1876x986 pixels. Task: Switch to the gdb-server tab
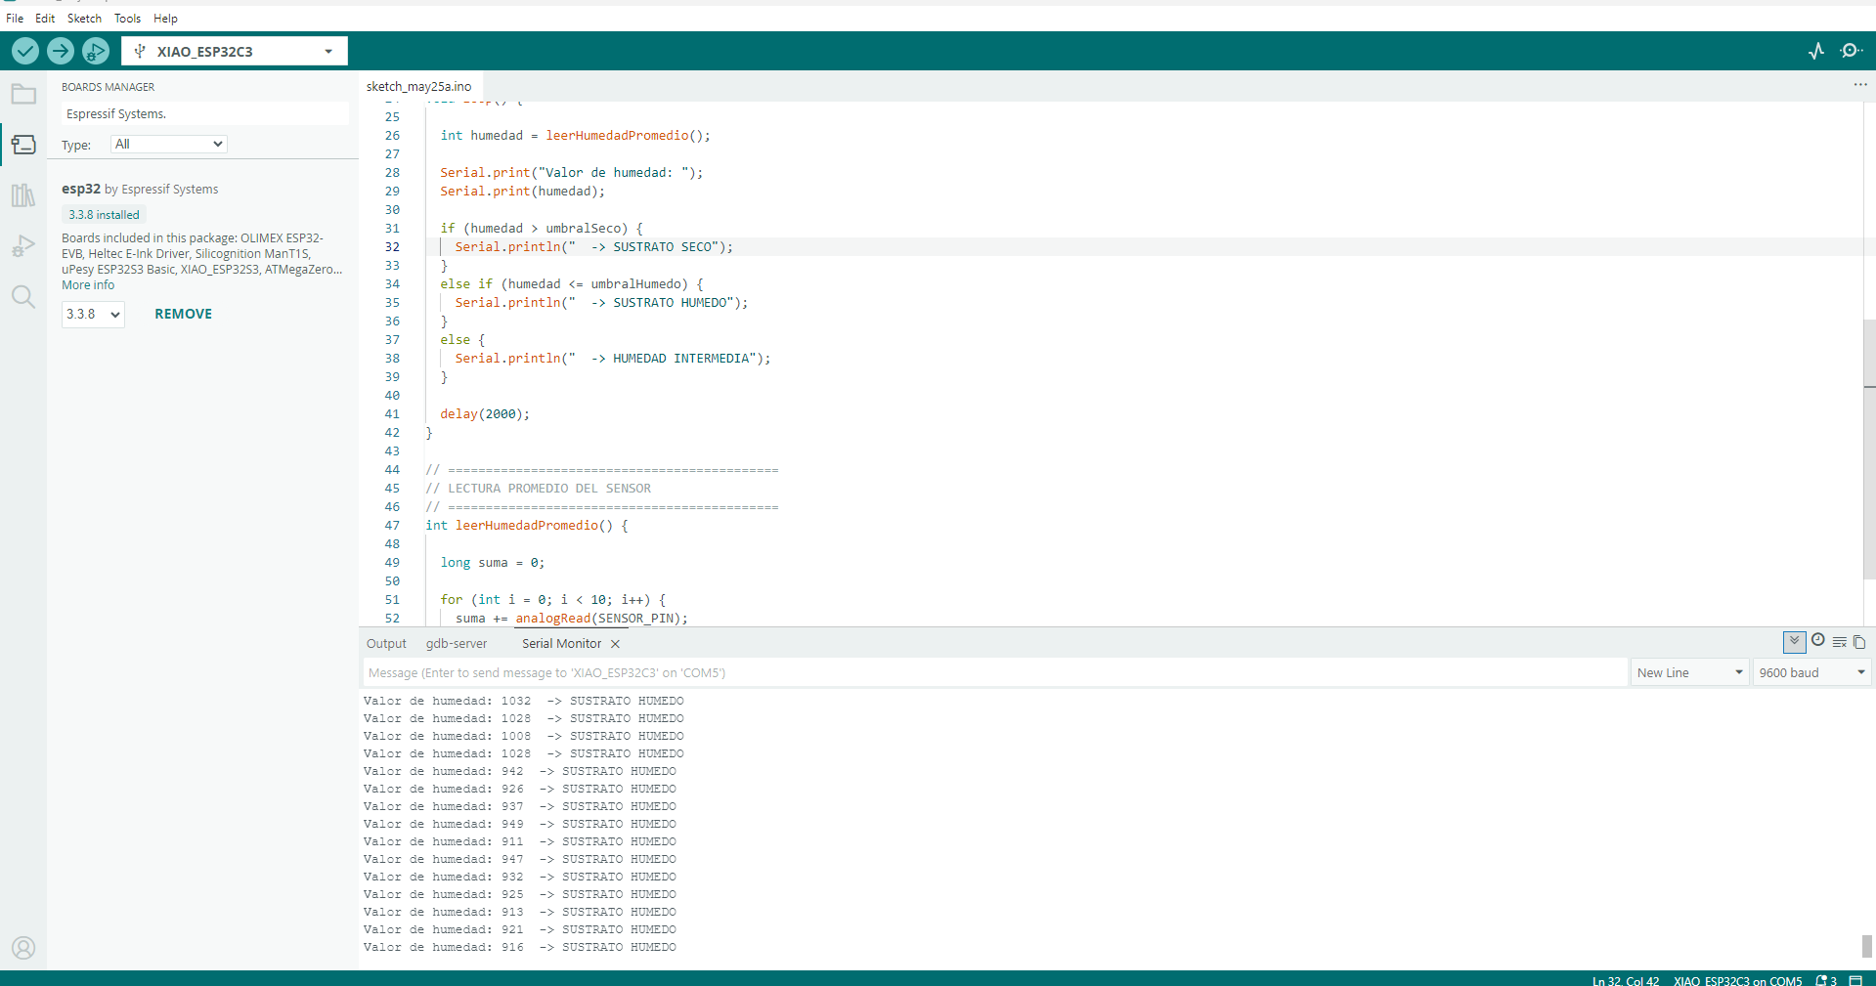pyautogui.click(x=457, y=644)
